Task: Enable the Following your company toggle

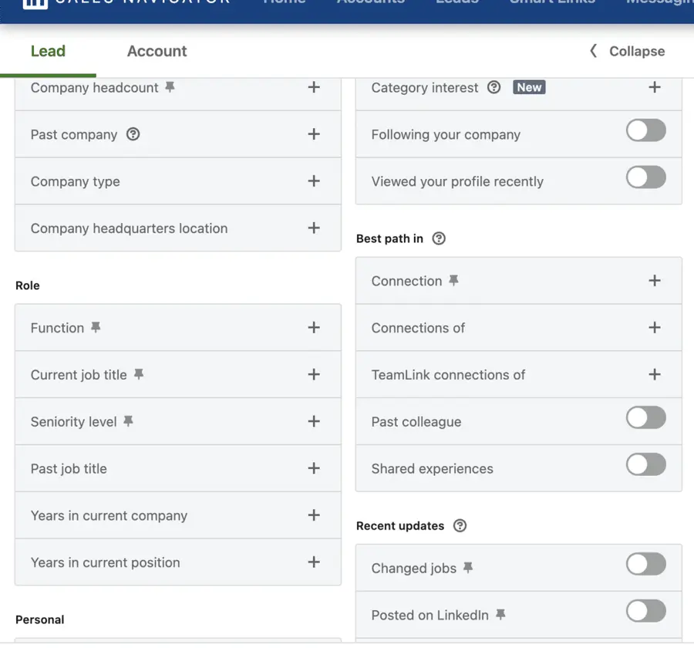Action: [x=645, y=130]
